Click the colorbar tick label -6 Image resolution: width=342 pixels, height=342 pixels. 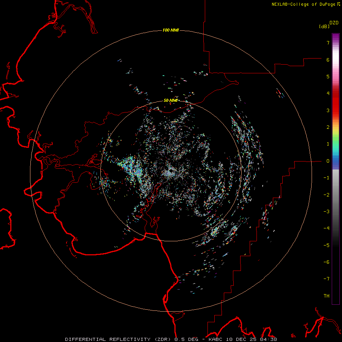coord(326,262)
